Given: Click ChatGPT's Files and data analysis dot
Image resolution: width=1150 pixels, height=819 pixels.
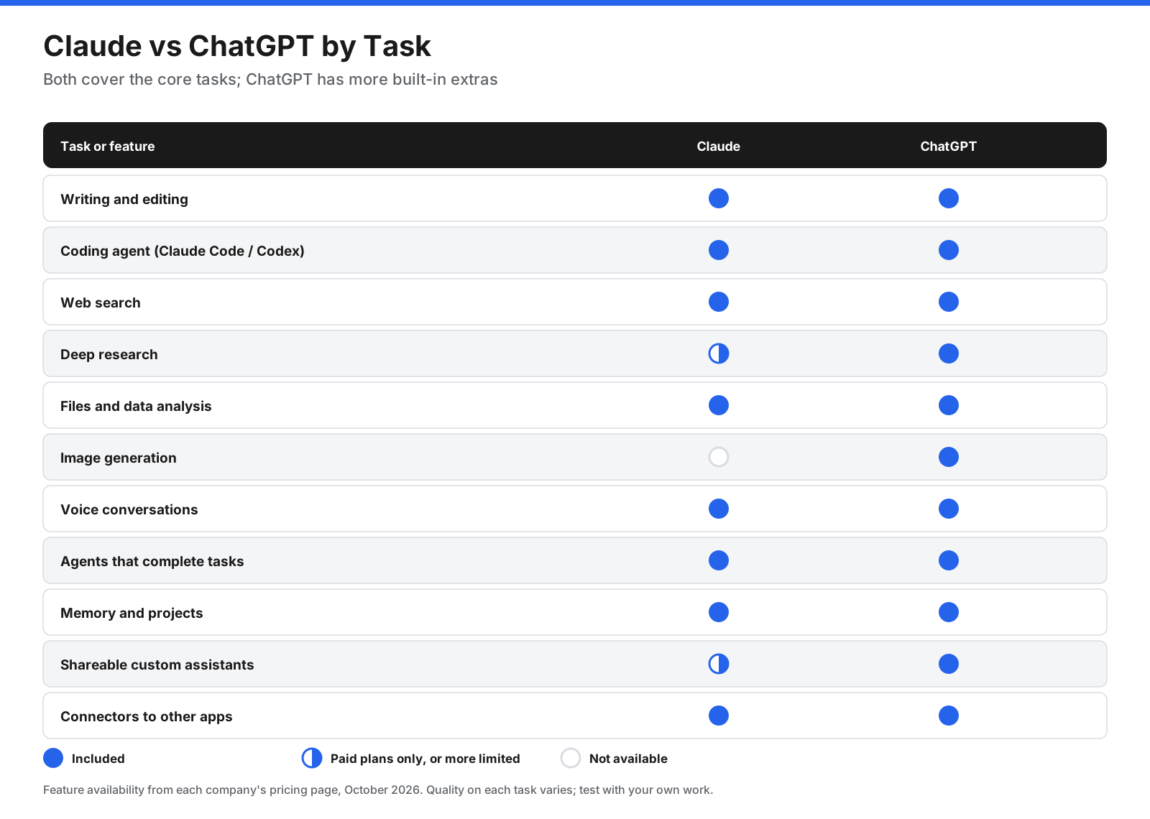Looking at the screenshot, I should coord(949,405).
